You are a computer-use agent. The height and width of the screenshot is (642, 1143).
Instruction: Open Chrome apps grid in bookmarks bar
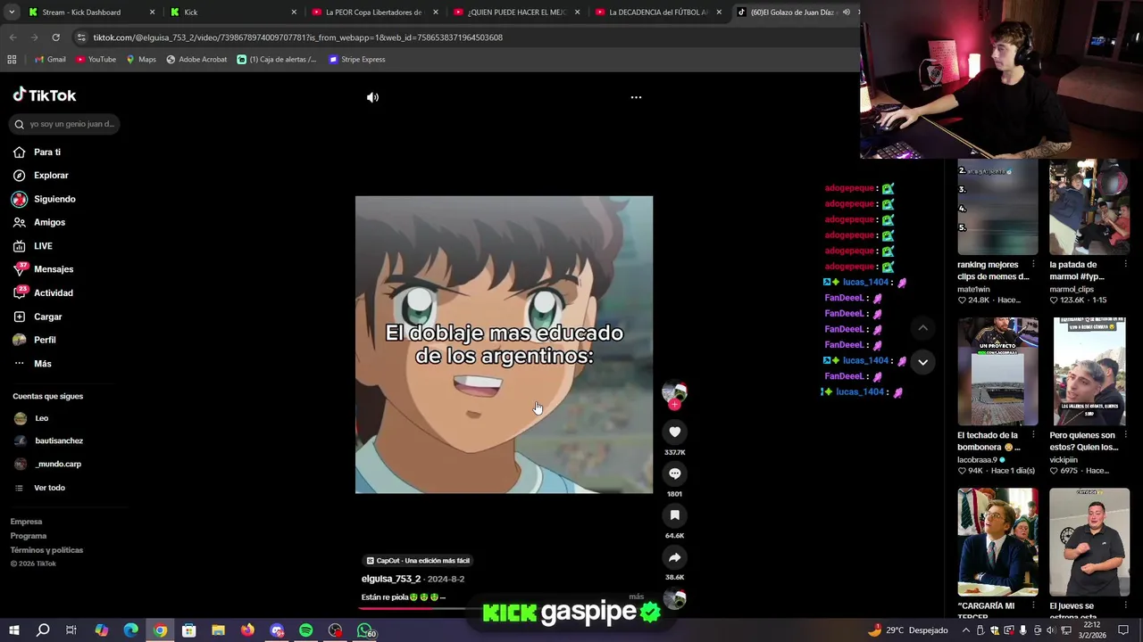(12, 60)
